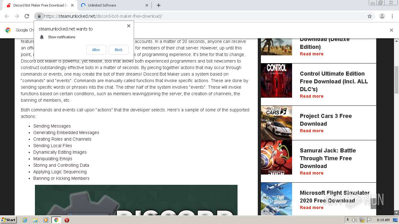The image size is (399, 224).
Task: Open the network icon in system tray
Action: point(362,220)
